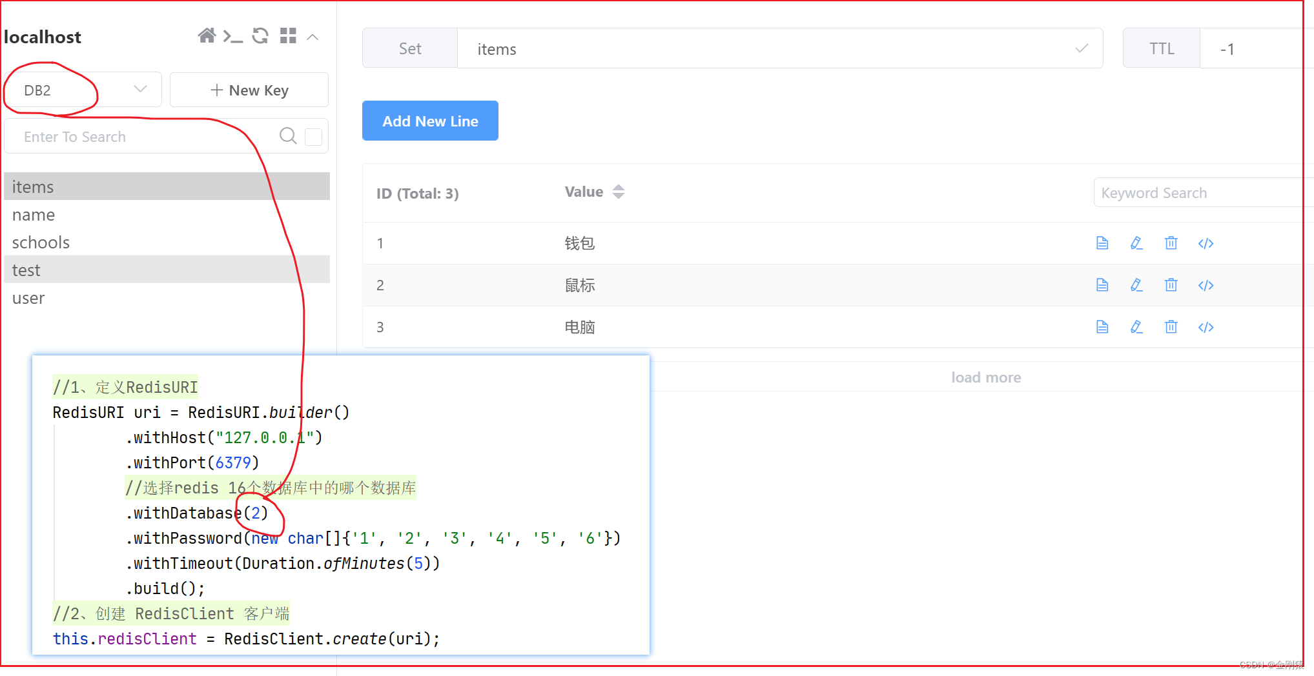Image resolution: width=1314 pixels, height=676 pixels.
Task: Click the value 电脑 cell
Action: (580, 327)
